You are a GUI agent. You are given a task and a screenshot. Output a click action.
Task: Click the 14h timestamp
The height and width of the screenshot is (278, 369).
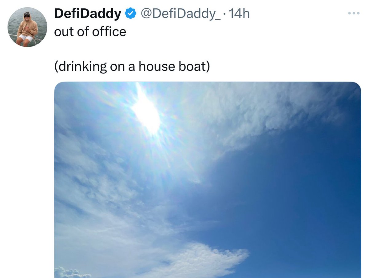pyautogui.click(x=239, y=14)
